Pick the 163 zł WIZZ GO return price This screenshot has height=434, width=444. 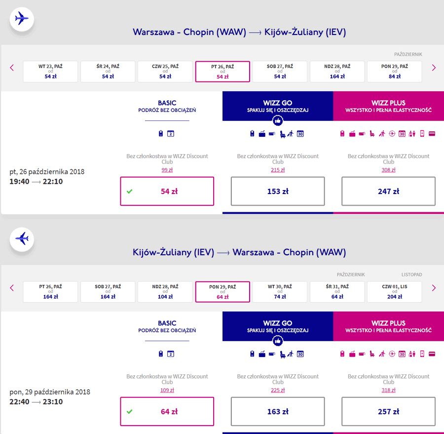click(x=278, y=411)
